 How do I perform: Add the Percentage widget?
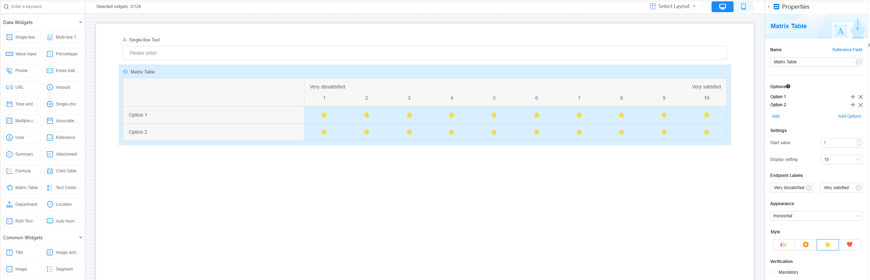click(x=63, y=54)
